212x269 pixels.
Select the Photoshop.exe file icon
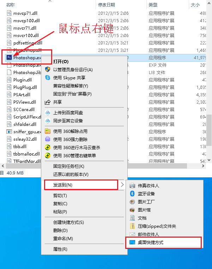click(9, 57)
